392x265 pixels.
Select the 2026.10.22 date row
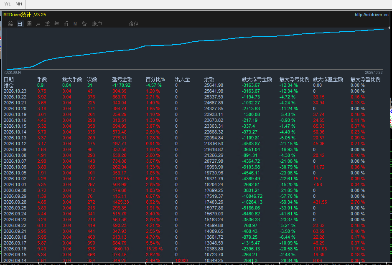(15, 97)
